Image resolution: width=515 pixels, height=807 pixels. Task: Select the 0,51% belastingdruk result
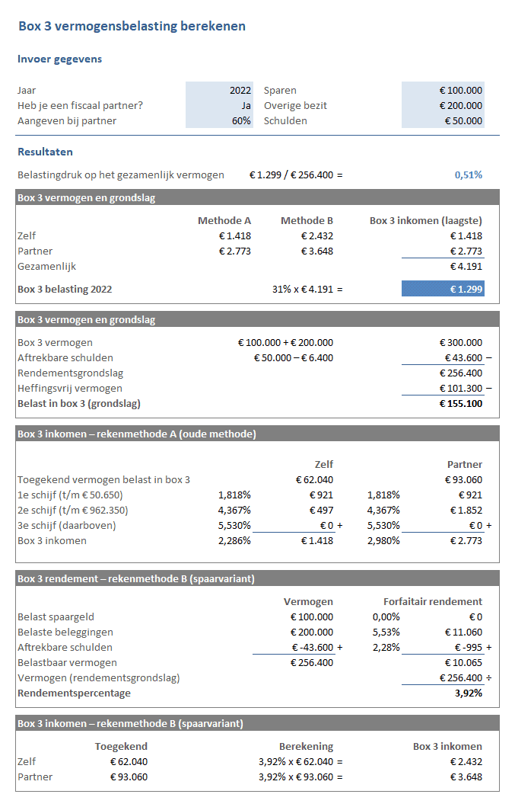(468, 175)
